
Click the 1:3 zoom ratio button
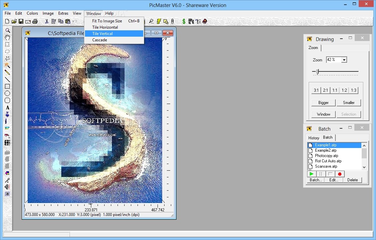(x=354, y=90)
